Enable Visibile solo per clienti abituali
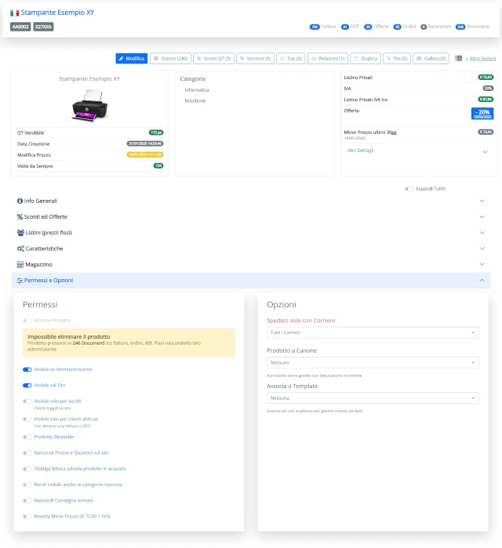This screenshot has width=502, height=548. (27, 419)
